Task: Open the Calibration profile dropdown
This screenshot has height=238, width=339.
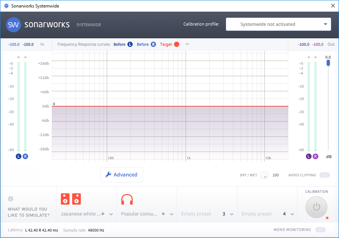Action: 278,24
